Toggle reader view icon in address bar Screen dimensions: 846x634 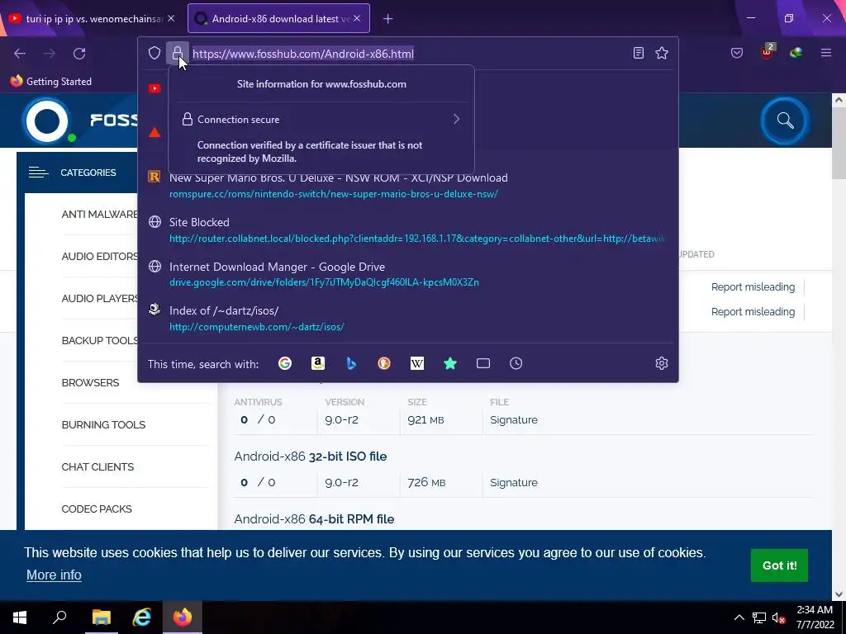639,53
